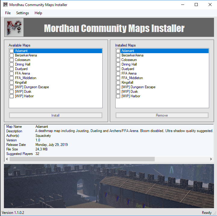Check FFA_Middleton in Installed Maps

tap(118, 78)
